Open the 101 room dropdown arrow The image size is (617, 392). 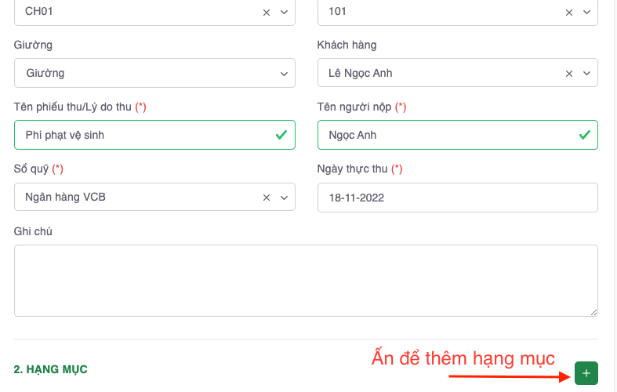pyautogui.click(x=586, y=12)
